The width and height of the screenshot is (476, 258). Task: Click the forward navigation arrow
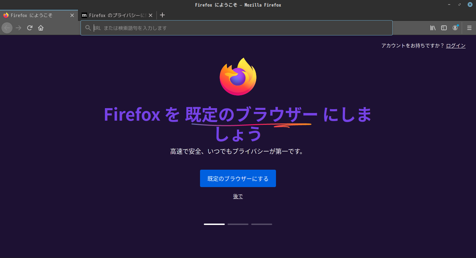coord(18,28)
